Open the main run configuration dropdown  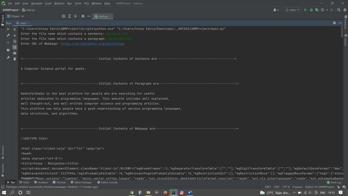(292, 10)
